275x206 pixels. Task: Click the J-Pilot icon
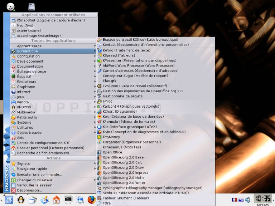[100, 101]
